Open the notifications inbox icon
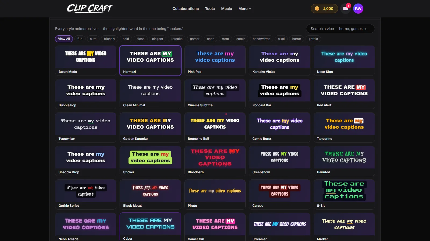The height and width of the screenshot is (241, 430). click(346, 9)
